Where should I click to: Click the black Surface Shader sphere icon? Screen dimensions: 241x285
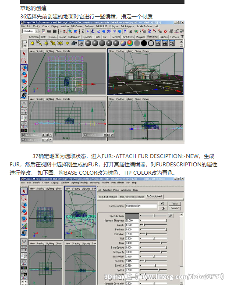[x=144, y=43]
